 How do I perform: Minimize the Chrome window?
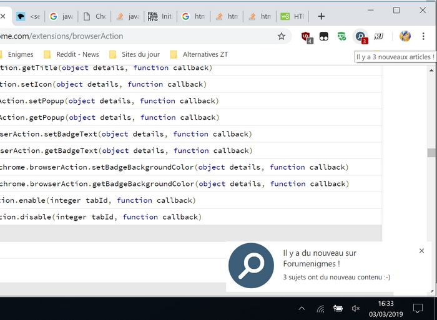[371, 11]
